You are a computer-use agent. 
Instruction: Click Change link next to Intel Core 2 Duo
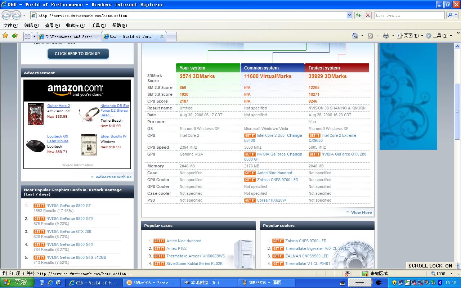pos(295,135)
